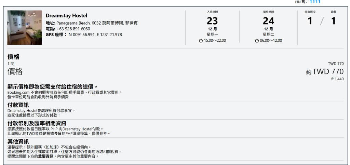The width and height of the screenshot is (350, 165).
Task: Click the PIN code 1111
Action: [x=315, y=2]
